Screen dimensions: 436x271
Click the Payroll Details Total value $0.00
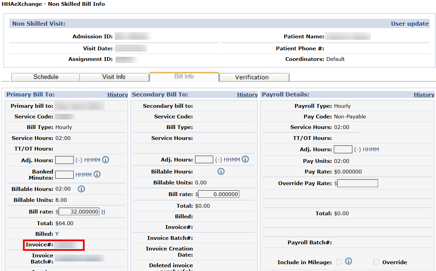(341, 214)
